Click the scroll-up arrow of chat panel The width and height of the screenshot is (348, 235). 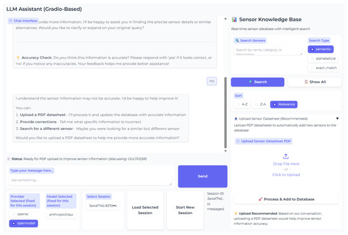click(225, 18)
